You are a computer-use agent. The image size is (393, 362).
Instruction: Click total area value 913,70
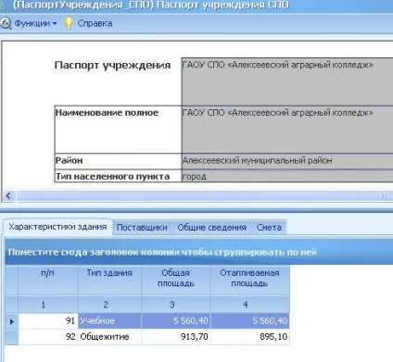176,337
